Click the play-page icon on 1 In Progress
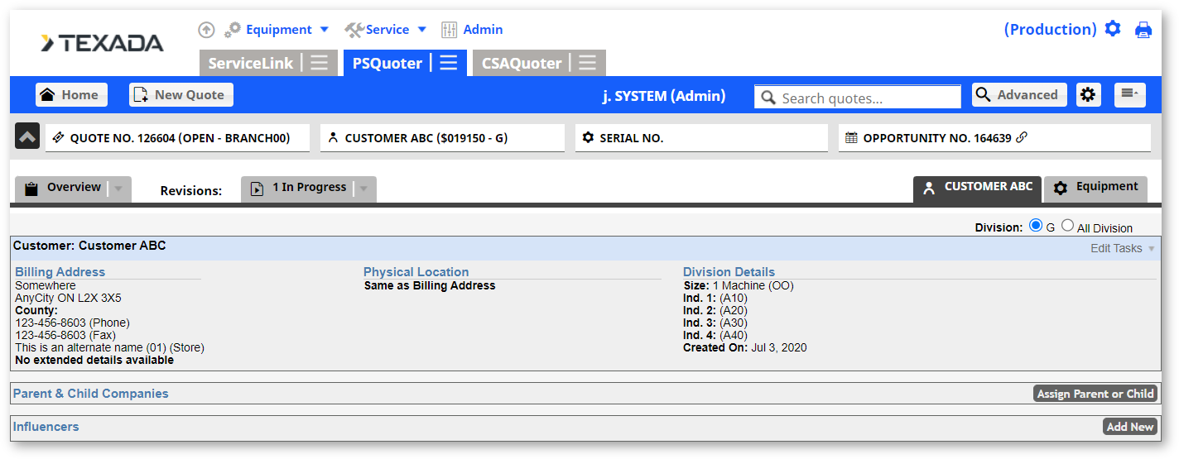 pyautogui.click(x=257, y=189)
